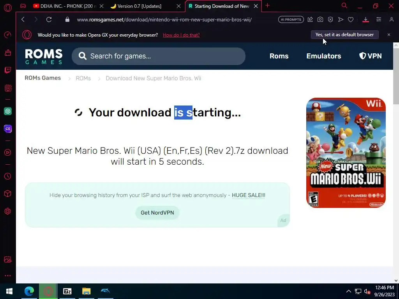Click the address bar URL
The width and height of the screenshot is (399, 299).
click(x=164, y=19)
